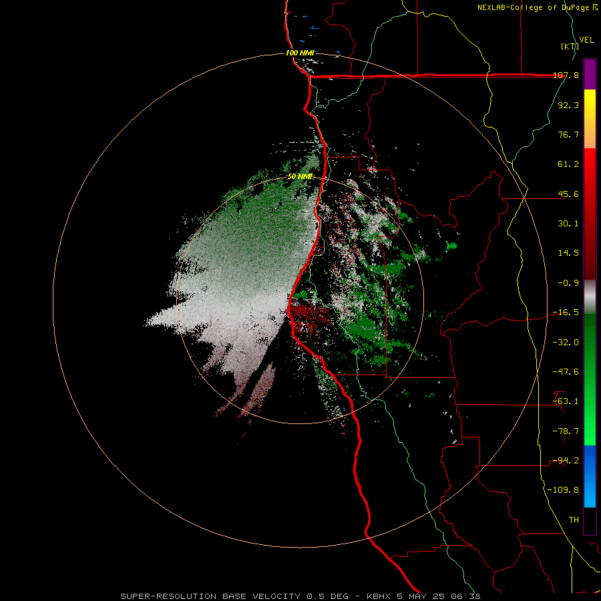The image size is (601, 601).
Task: Pick the gray near-zero segment of the color bar
Action: (x=590, y=297)
